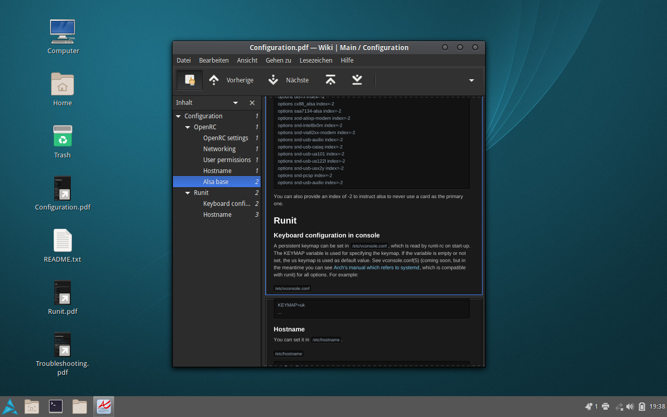This screenshot has width=667, height=417.
Task: Collapse the Configuration tree node
Action: coord(178,116)
